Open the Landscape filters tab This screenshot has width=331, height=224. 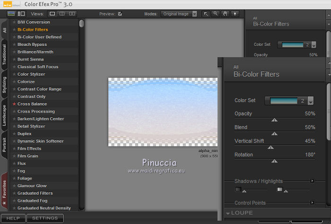pyautogui.click(x=4, y=115)
